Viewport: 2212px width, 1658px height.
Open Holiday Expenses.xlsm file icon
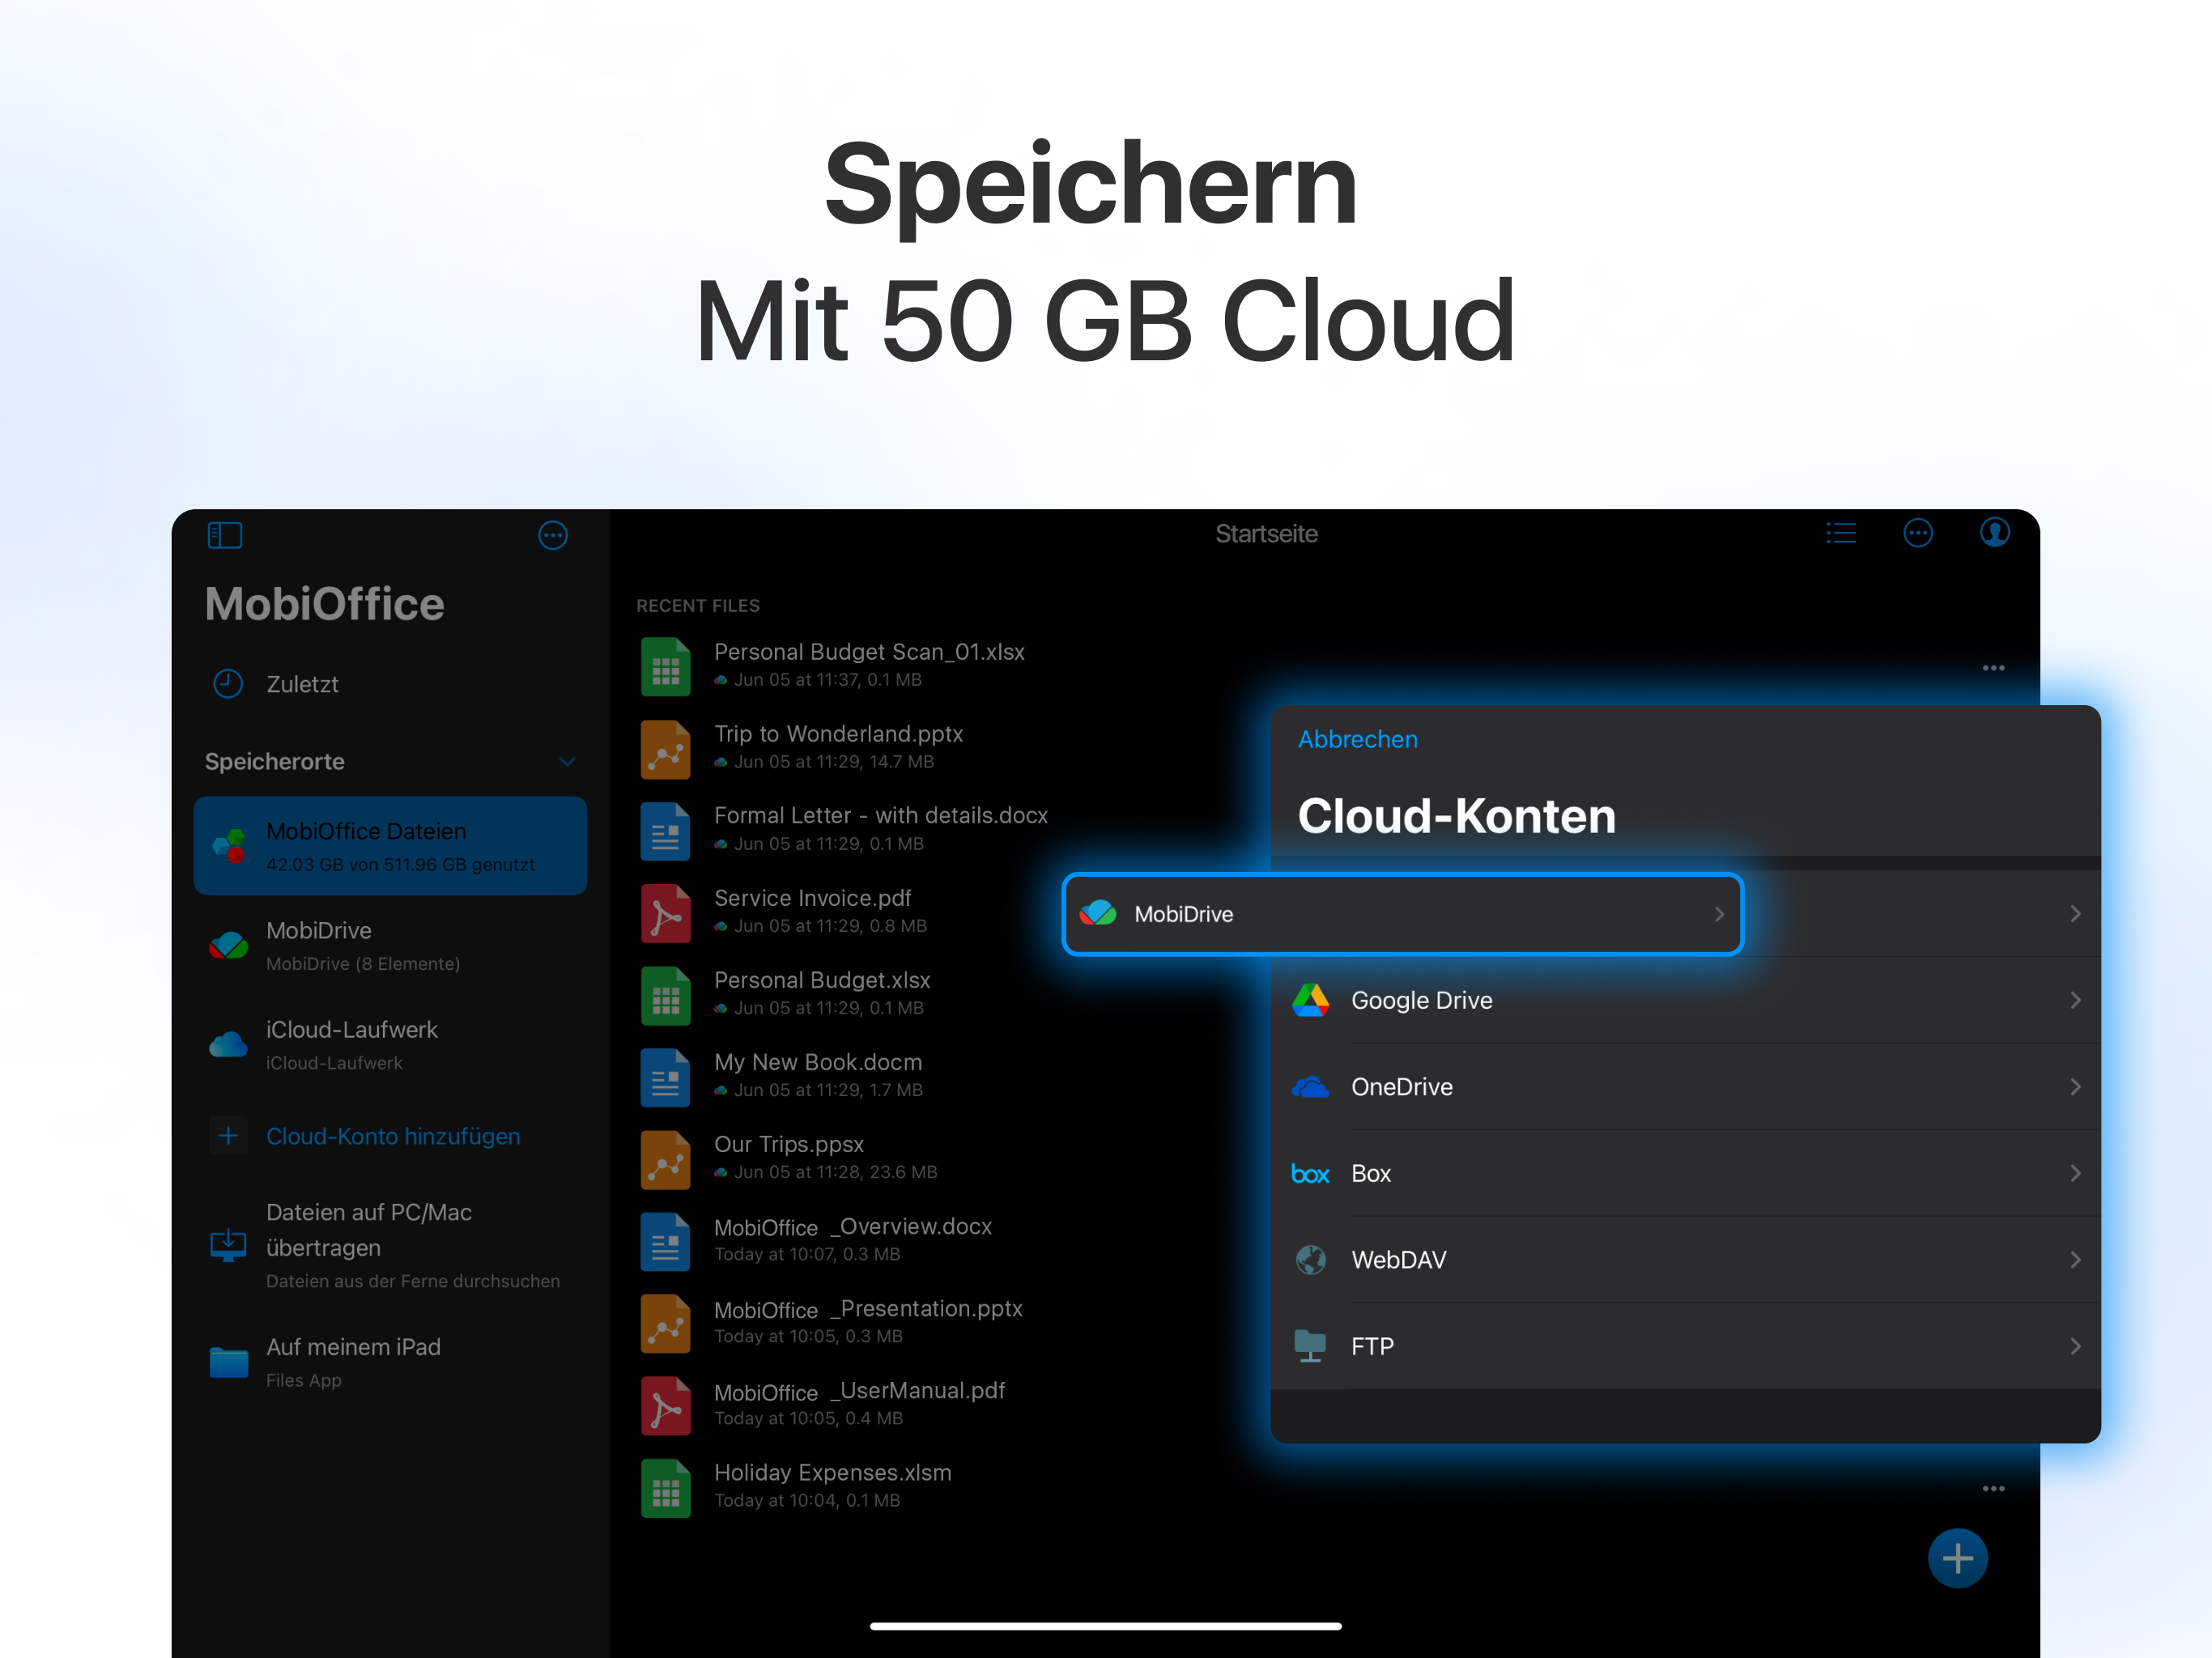tap(665, 1487)
